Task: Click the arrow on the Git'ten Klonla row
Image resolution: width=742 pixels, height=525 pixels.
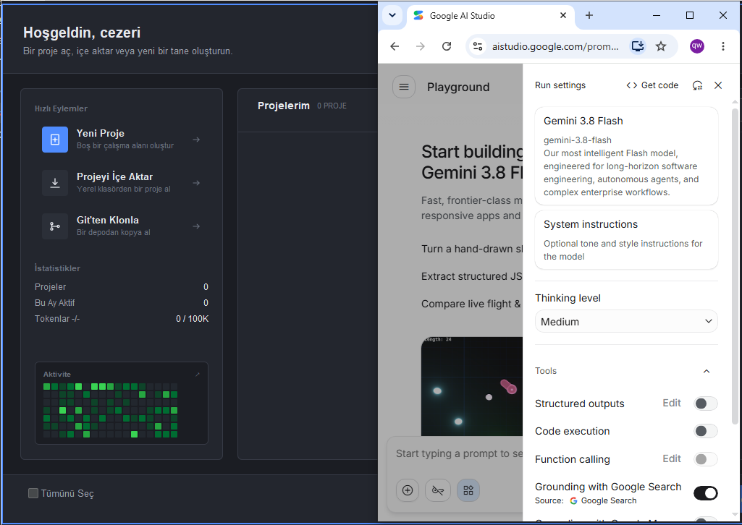Action: click(196, 226)
